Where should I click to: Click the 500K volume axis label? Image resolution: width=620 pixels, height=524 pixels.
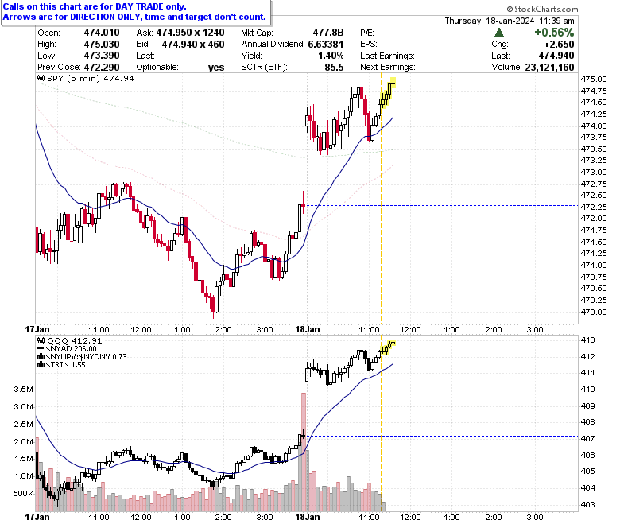23,494
